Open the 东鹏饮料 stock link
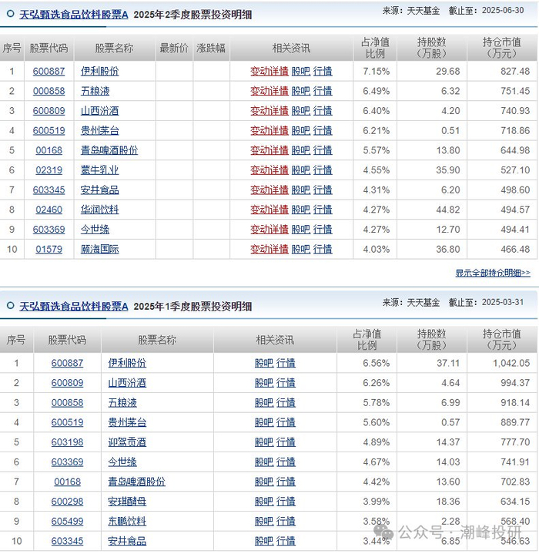Viewport: 539px width, 554px height. [x=127, y=522]
